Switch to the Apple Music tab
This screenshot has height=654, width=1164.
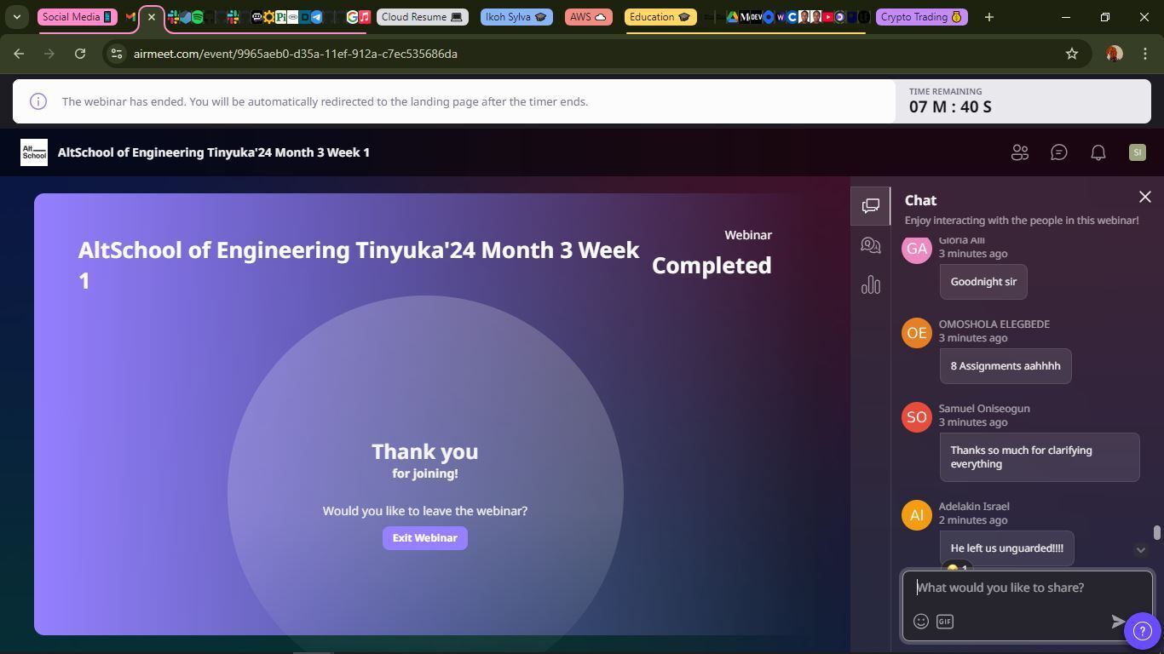pos(365,17)
